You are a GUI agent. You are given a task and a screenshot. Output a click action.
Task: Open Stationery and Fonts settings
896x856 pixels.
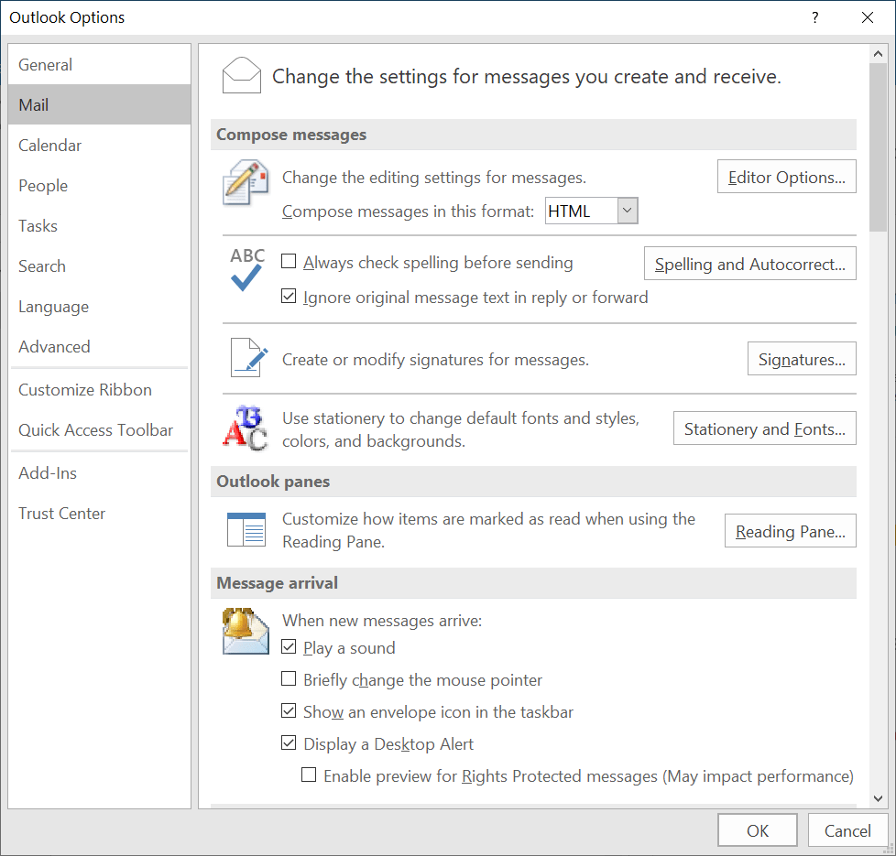tap(765, 428)
